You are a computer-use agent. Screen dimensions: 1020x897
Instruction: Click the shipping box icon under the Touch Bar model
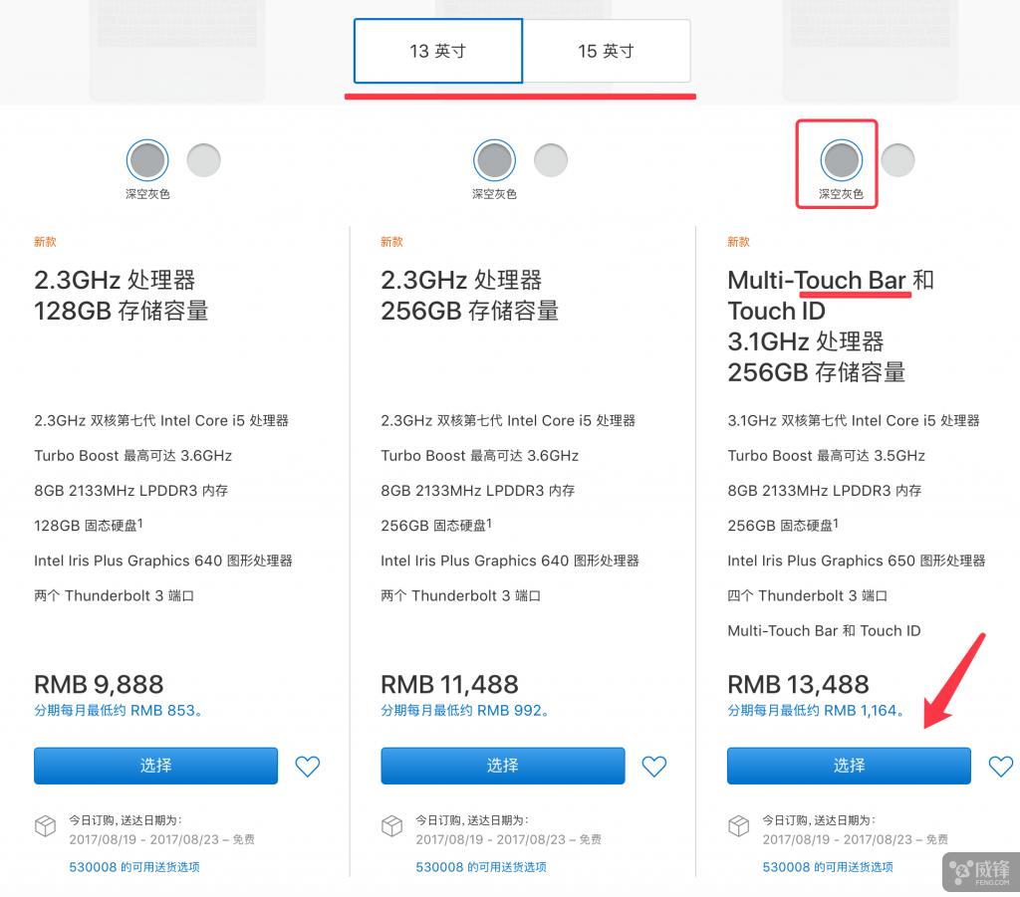pos(738,826)
